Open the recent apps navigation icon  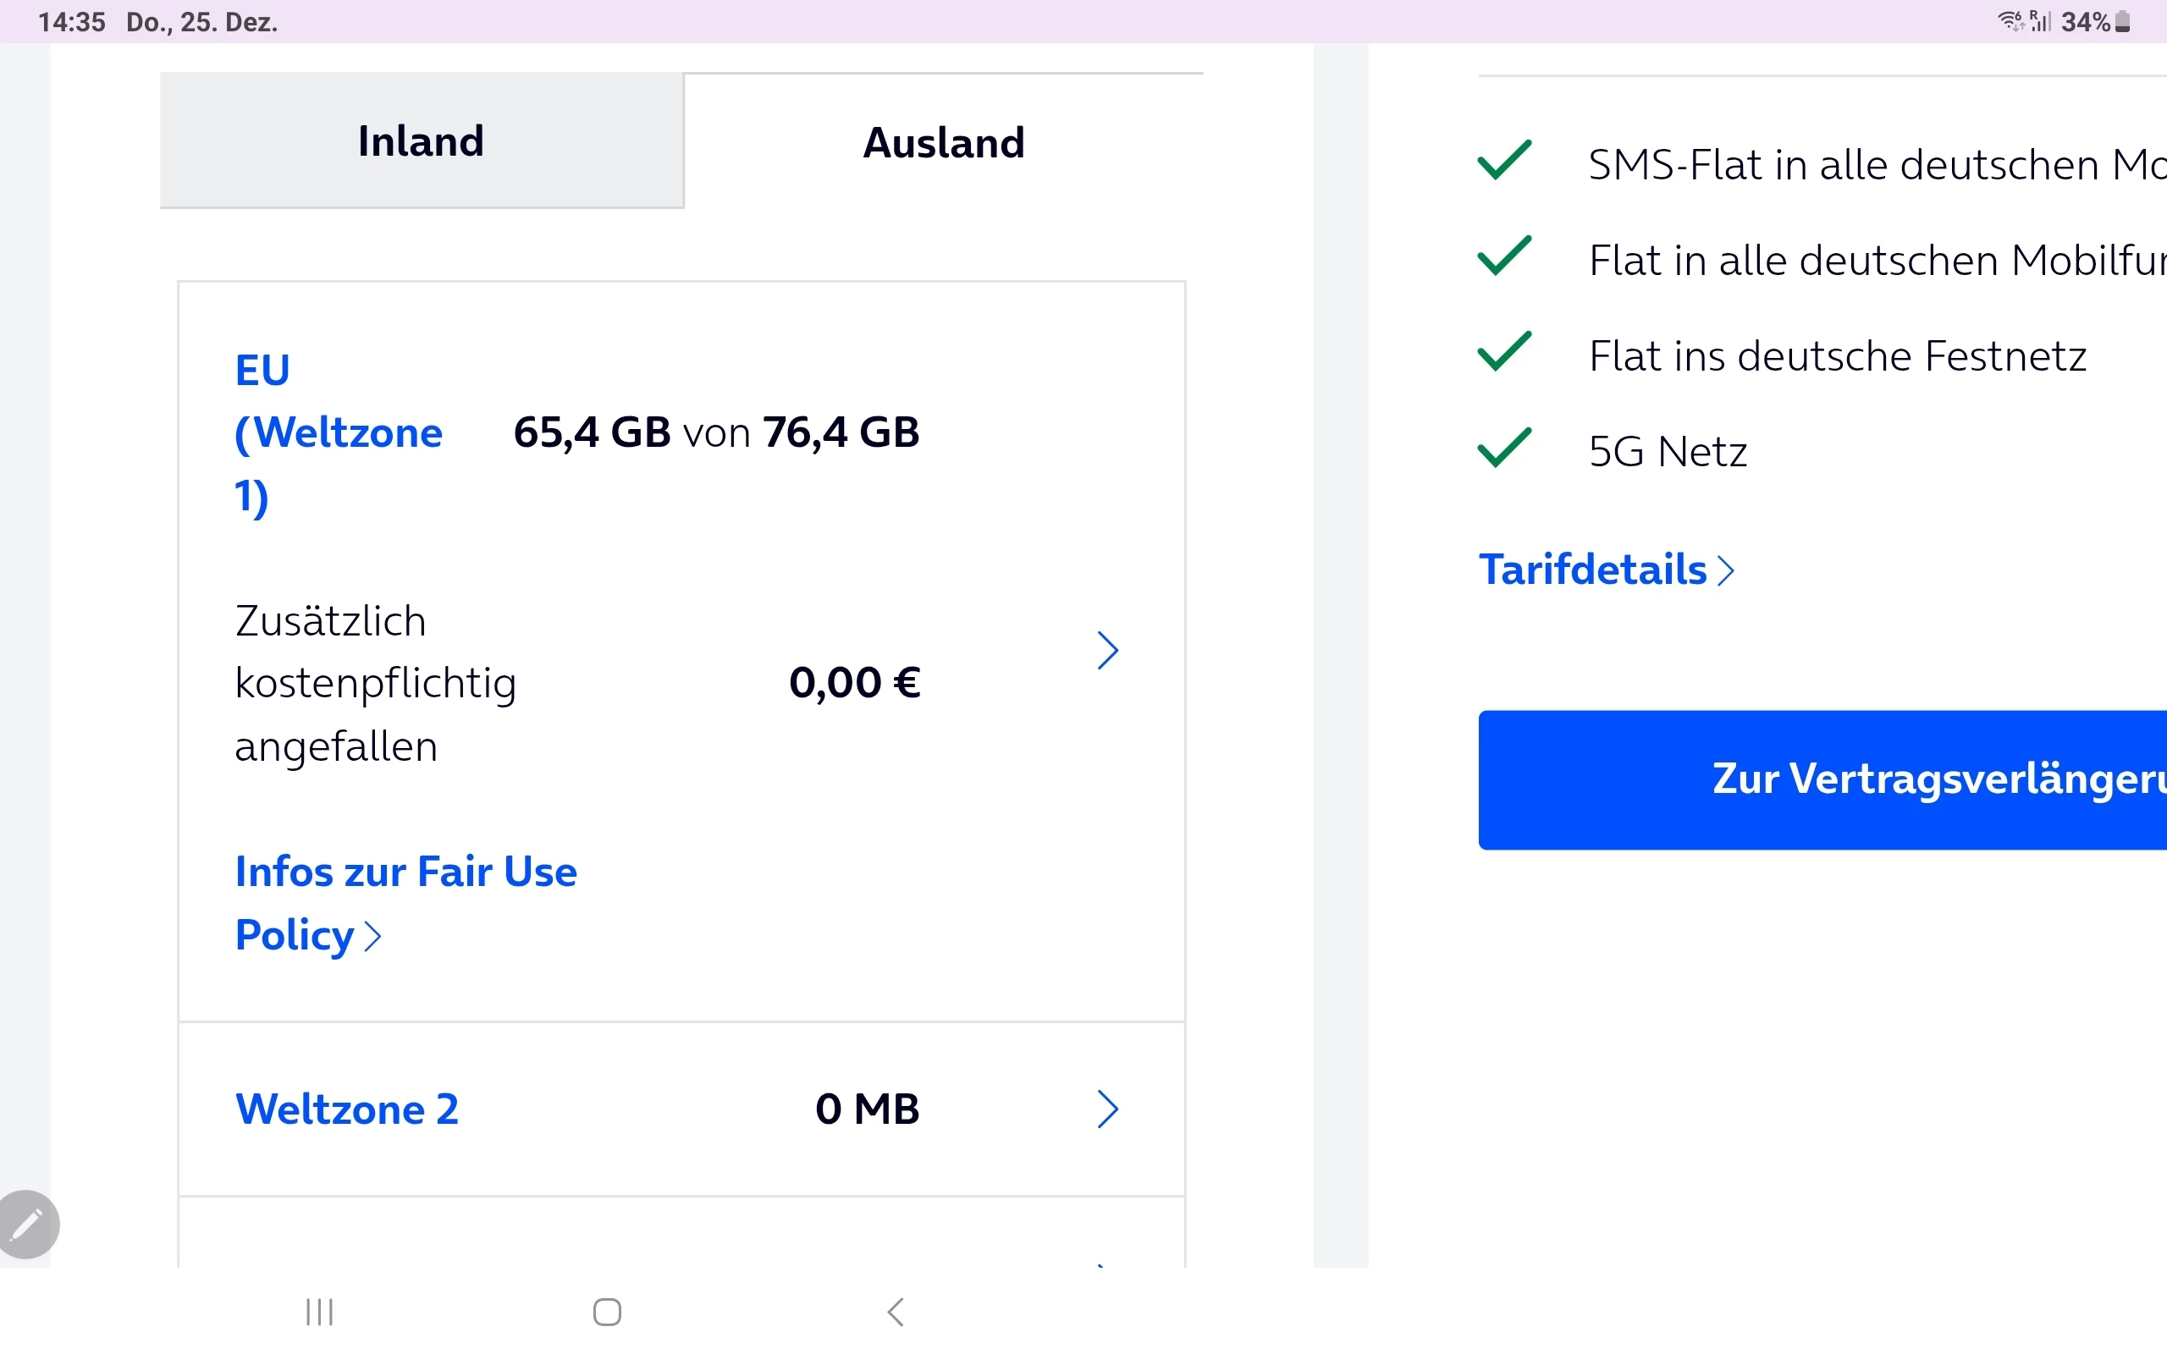320,1312
